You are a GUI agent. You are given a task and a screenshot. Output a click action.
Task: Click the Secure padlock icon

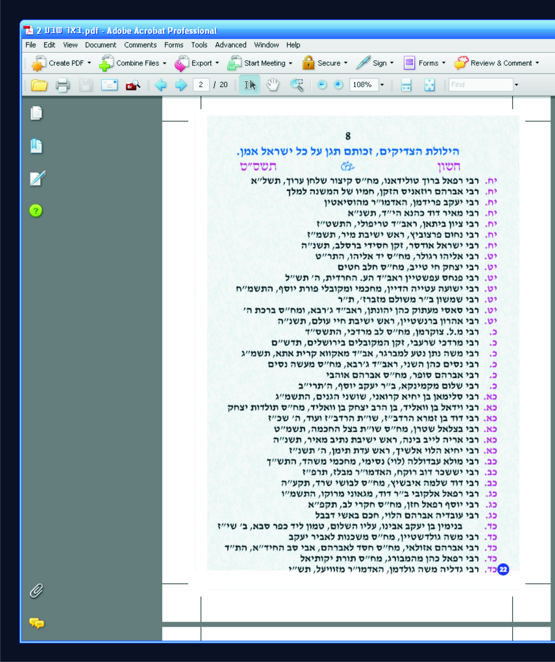tap(308, 63)
